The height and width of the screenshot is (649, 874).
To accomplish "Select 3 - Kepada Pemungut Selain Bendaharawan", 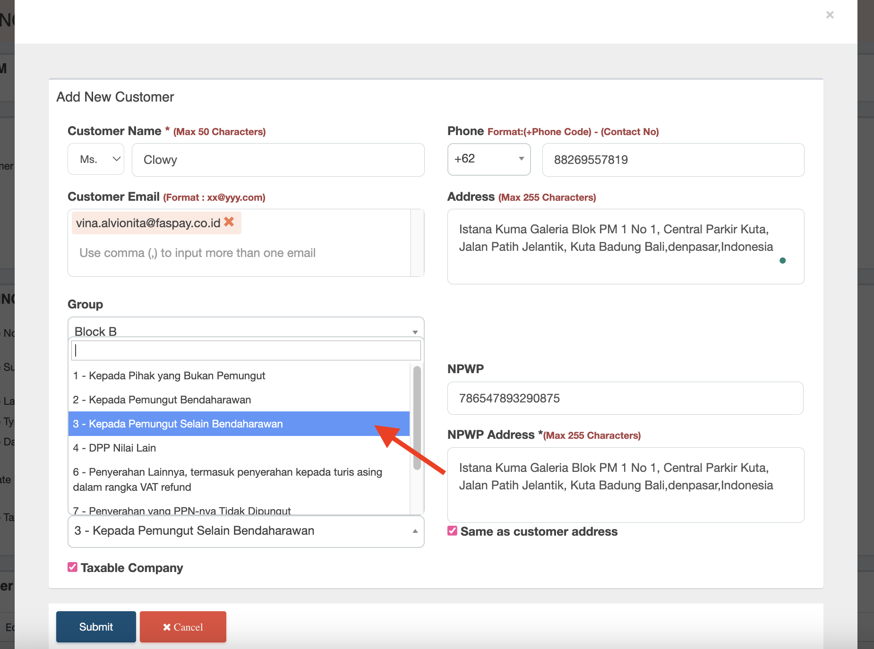I will 178,424.
